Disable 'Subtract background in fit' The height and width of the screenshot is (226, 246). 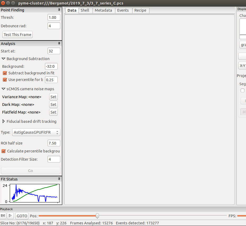coord(4,73)
